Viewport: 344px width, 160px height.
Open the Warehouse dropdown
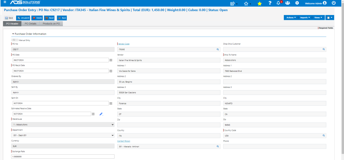tap(63, 124)
